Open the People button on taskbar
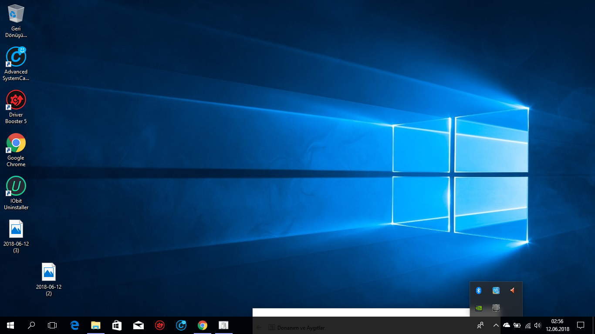This screenshot has width=595, height=334. click(480, 325)
